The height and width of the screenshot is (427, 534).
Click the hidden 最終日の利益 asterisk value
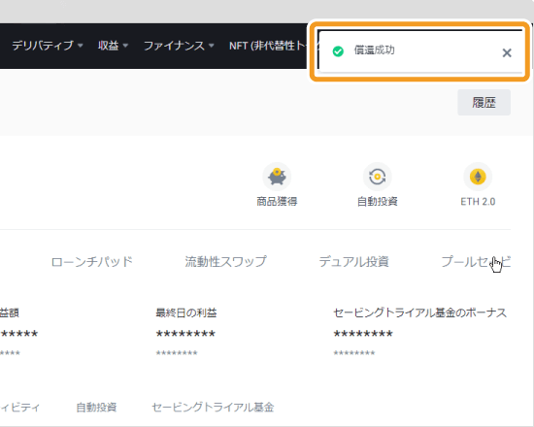(185, 334)
